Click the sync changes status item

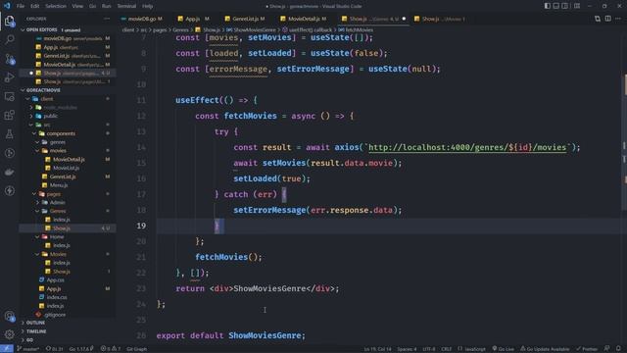coord(55,349)
